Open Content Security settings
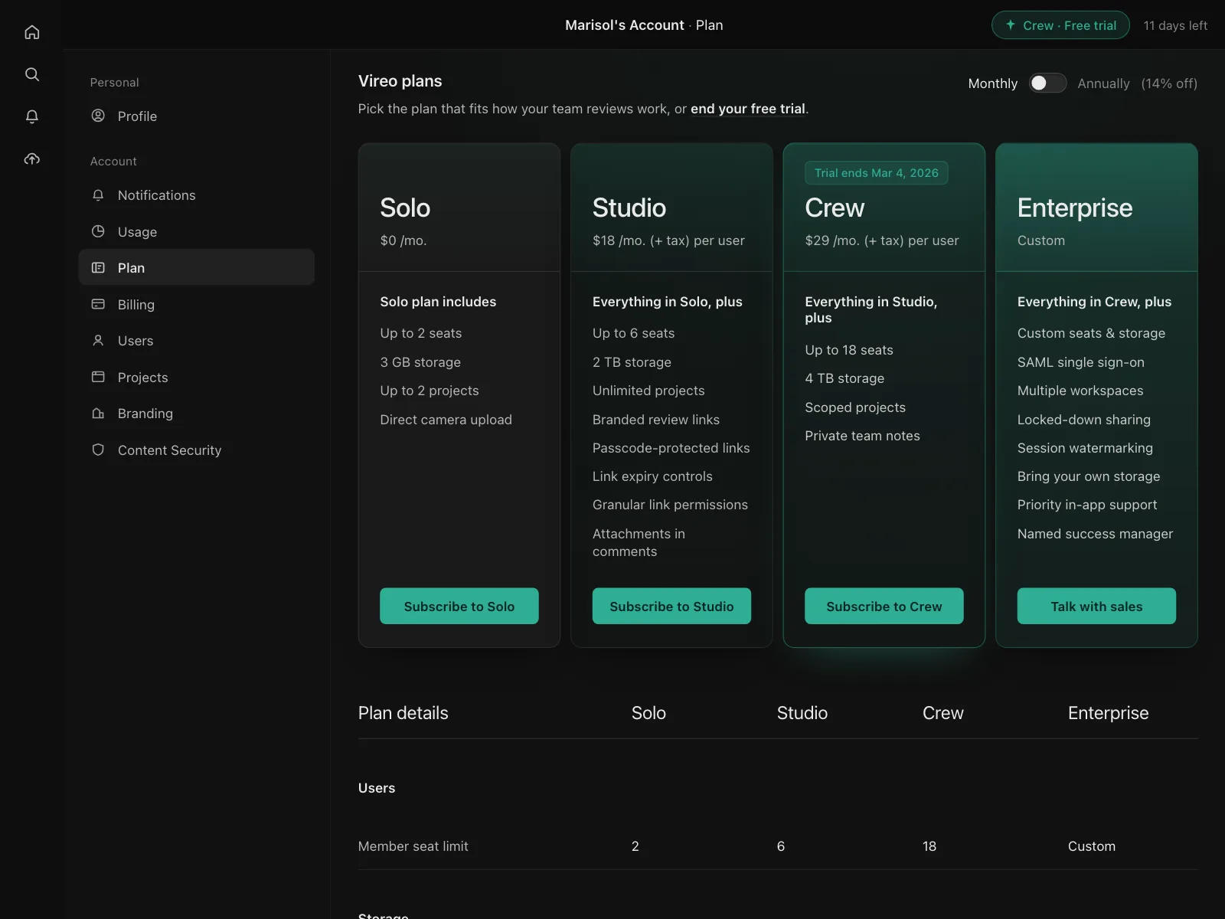This screenshot has height=919, width=1225. [x=196, y=450]
